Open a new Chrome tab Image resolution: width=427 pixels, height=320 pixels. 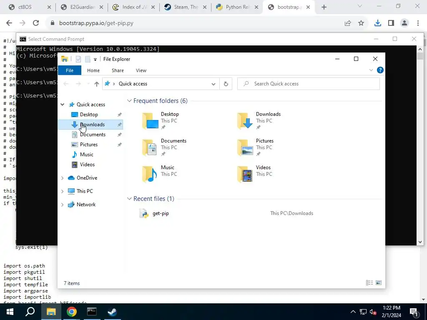click(324, 7)
